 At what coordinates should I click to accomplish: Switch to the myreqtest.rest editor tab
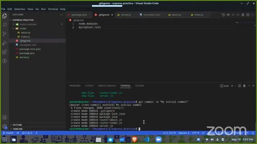tap(152, 15)
